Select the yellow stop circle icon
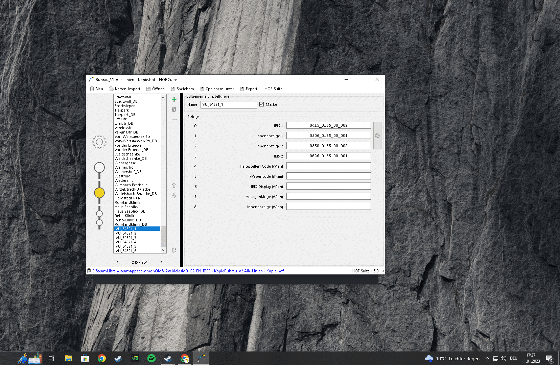The height and width of the screenshot is (365, 560). 99,193
